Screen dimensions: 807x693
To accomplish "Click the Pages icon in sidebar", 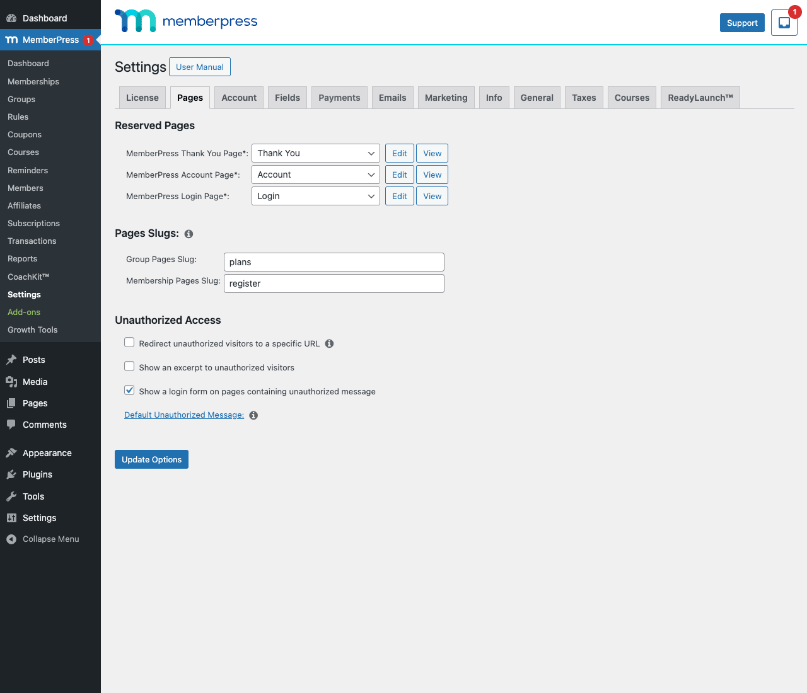I will [x=11, y=403].
